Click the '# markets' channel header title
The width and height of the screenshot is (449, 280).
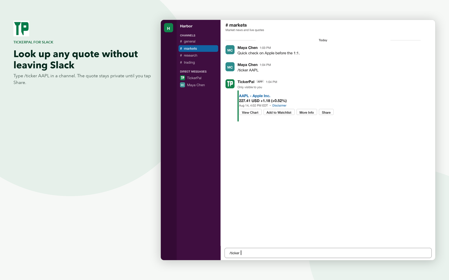click(236, 25)
